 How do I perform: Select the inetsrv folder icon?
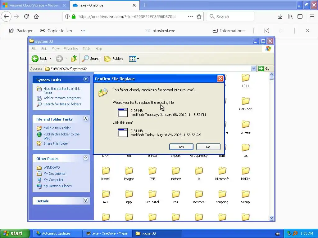176,171
